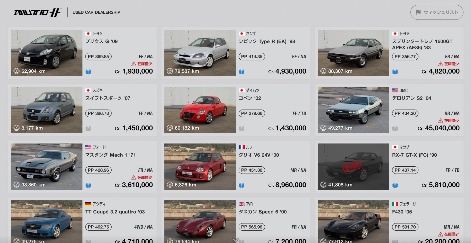Select the black Prius G '09 thumbnail
The image size is (471, 243).
[47, 53]
